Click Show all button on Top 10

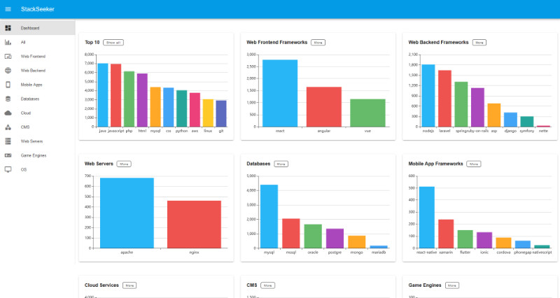tap(113, 43)
